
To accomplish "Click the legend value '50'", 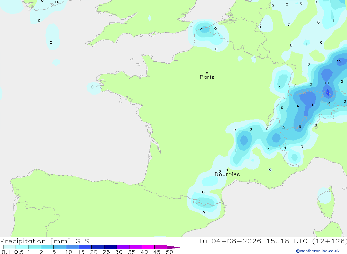I will [x=169, y=252].
